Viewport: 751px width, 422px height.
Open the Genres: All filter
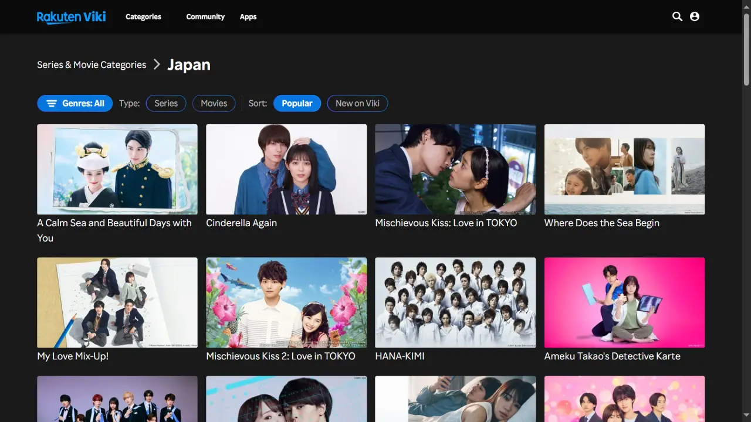tap(75, 103)
